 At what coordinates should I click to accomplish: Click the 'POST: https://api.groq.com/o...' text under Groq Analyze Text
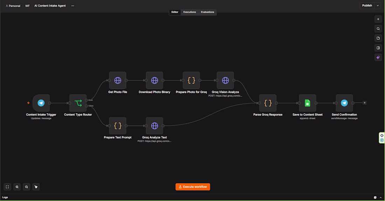point(154,141)
